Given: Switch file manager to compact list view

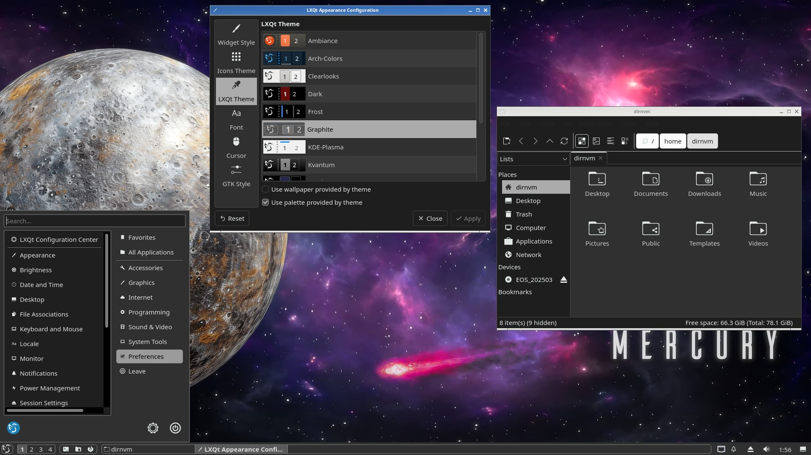Looking at the screenshot, I should pyautogui.click(x=611, y=141).
